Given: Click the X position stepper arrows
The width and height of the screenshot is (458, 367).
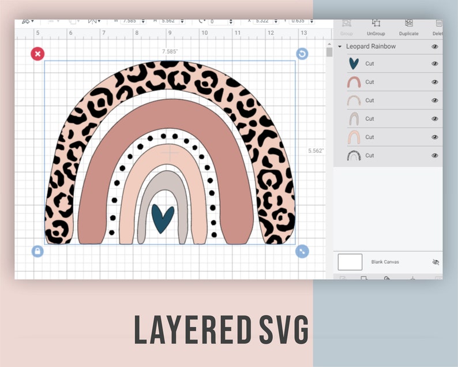Looking at the screenshot, I should tap(276, 21).
